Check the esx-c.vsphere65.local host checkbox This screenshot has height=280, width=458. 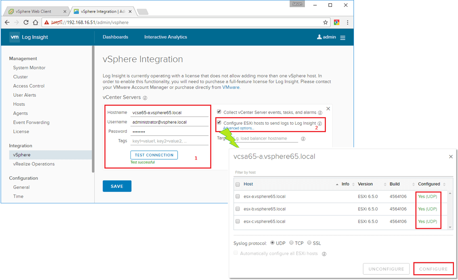click(238, 221)
